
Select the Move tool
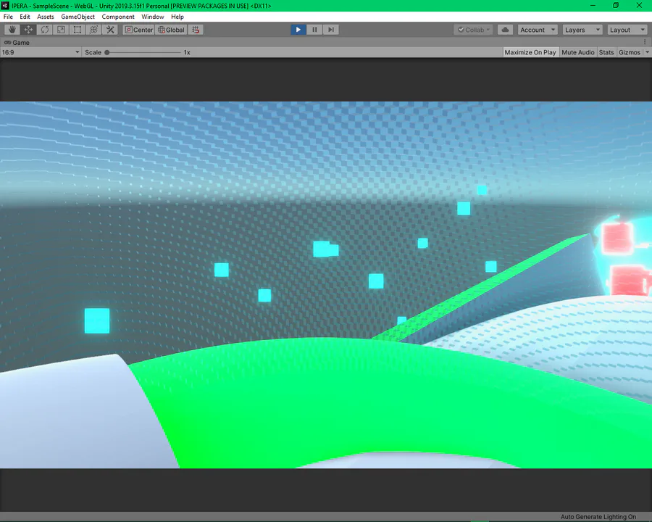[28, 30]
